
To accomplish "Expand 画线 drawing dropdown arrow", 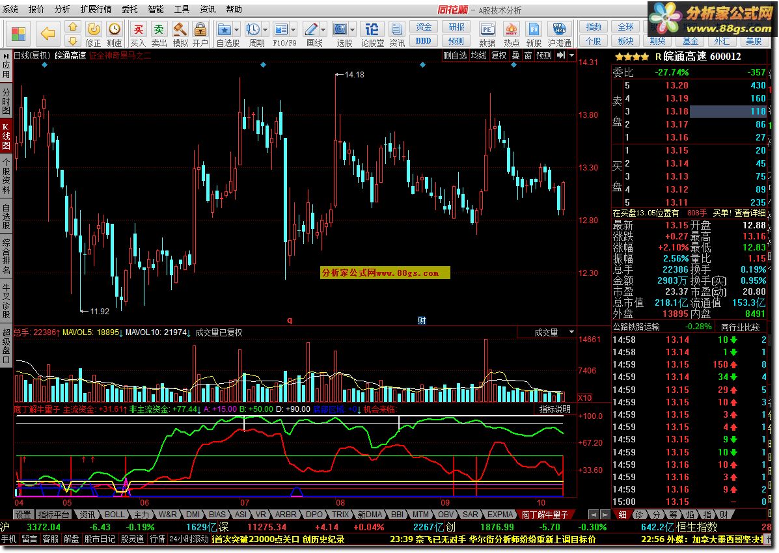I will click(x=323, y=30).
